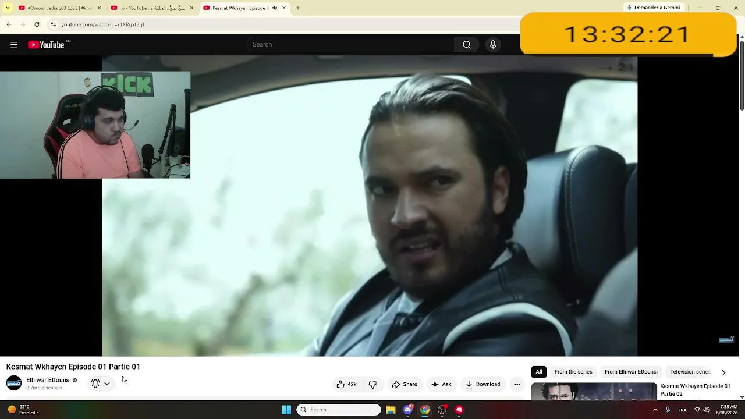Open the YouTube guide hamburger menu
This screenshot has height=419, width=745.
(x=14, y=45)
